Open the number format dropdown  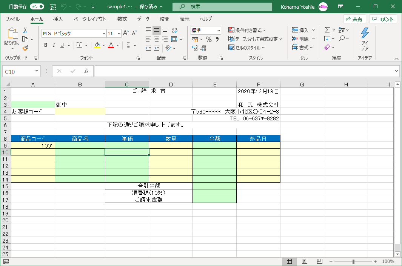[219, 31]
